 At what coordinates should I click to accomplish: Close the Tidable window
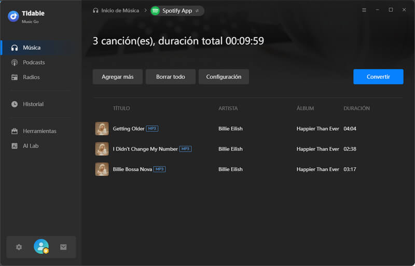[404, 10]
